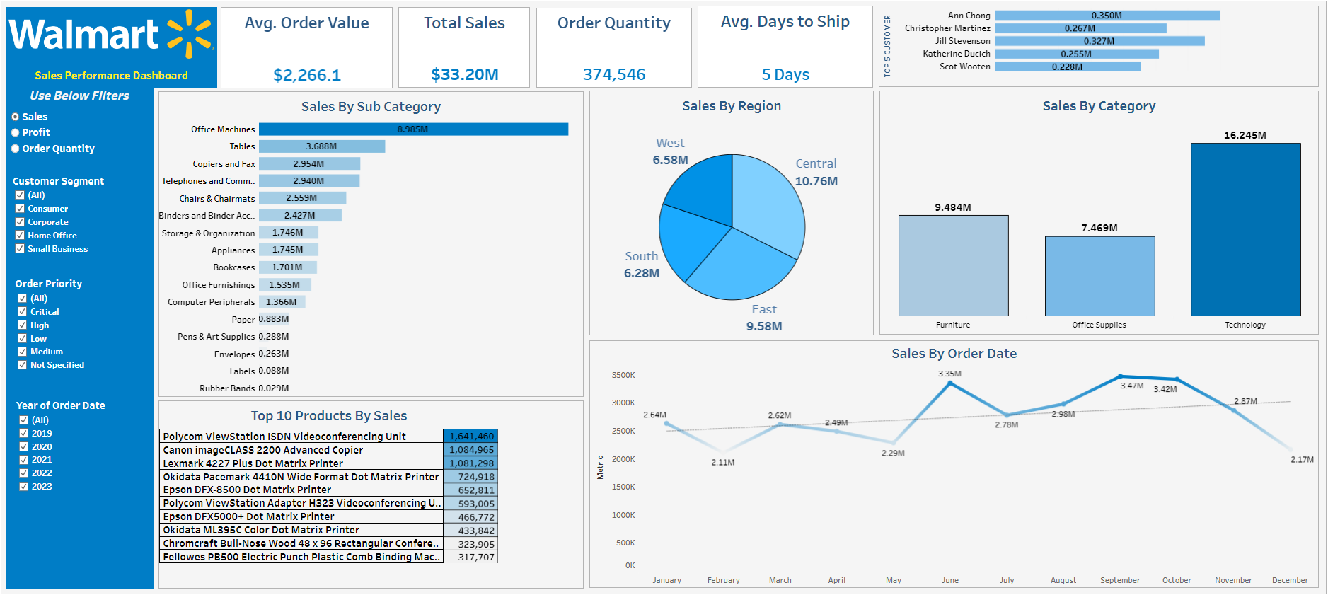Click the 1,084,965 value cell for Canon copier
Image resolution: width=1328 pixels, height=595 pixels.
[x=471, y=450]
